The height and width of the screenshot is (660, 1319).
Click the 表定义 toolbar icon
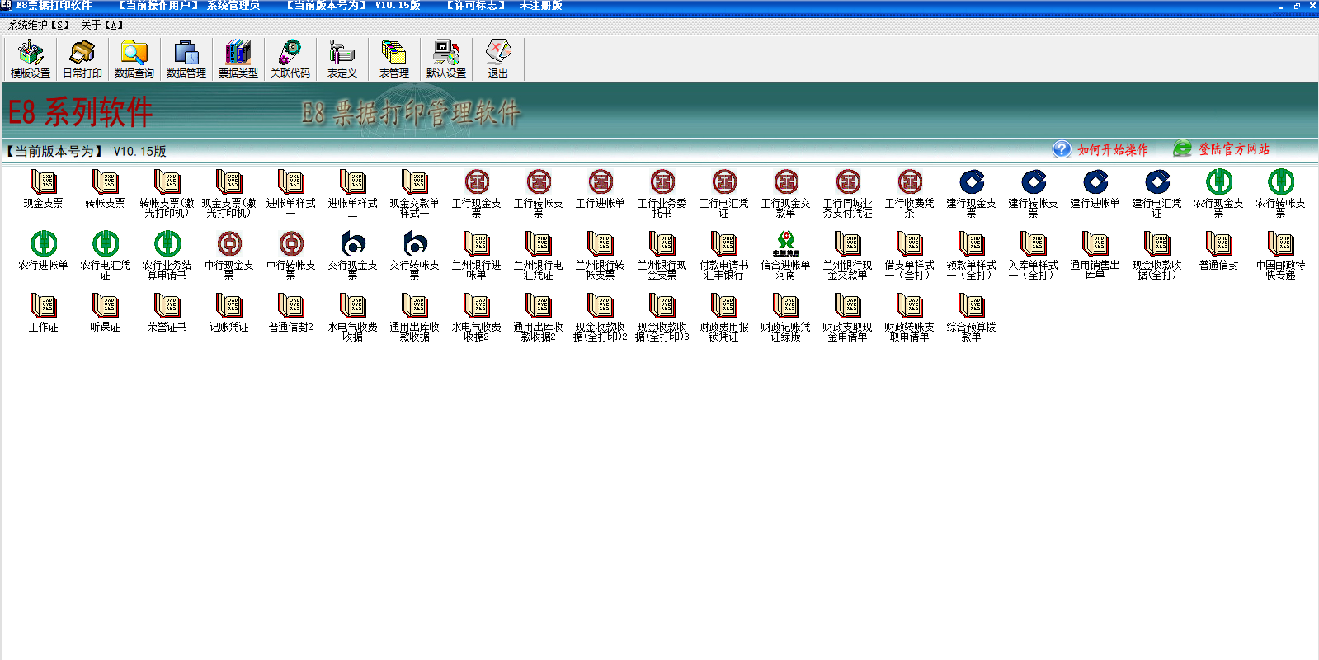pyautogui.click(x=342, y=59)
